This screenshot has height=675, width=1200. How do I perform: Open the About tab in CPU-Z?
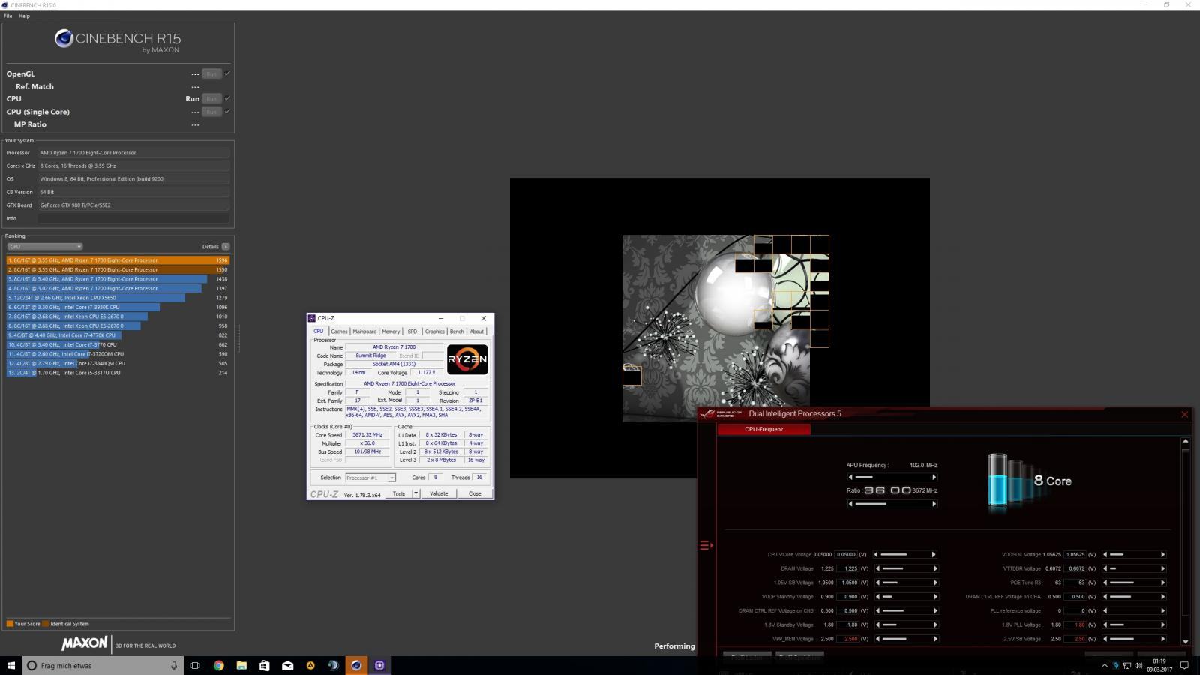[477, 331]
